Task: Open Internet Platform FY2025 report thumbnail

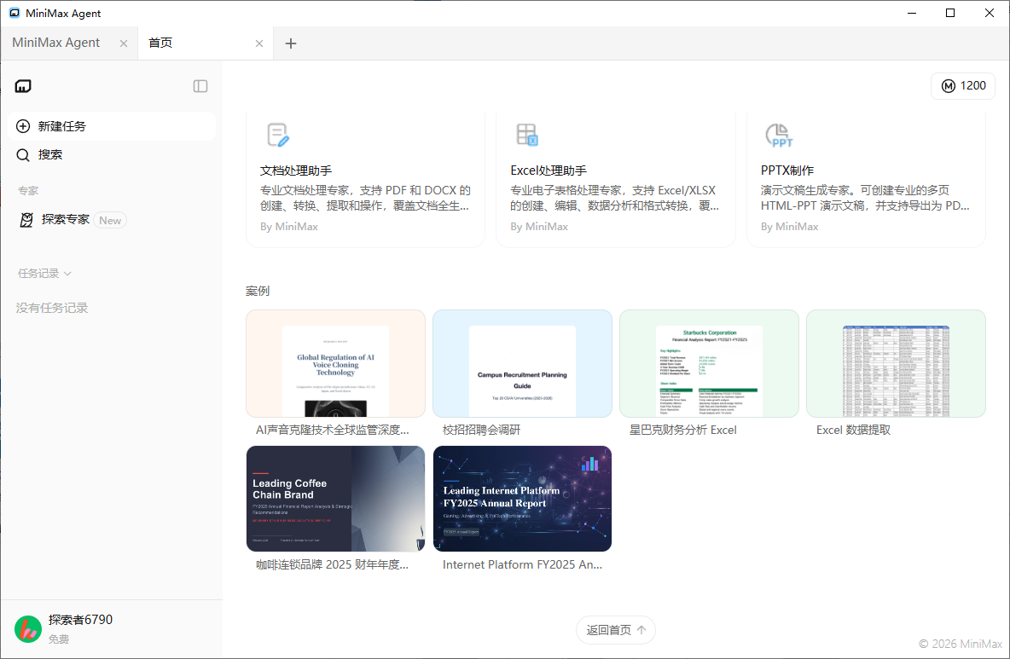Action: point(522,499)
